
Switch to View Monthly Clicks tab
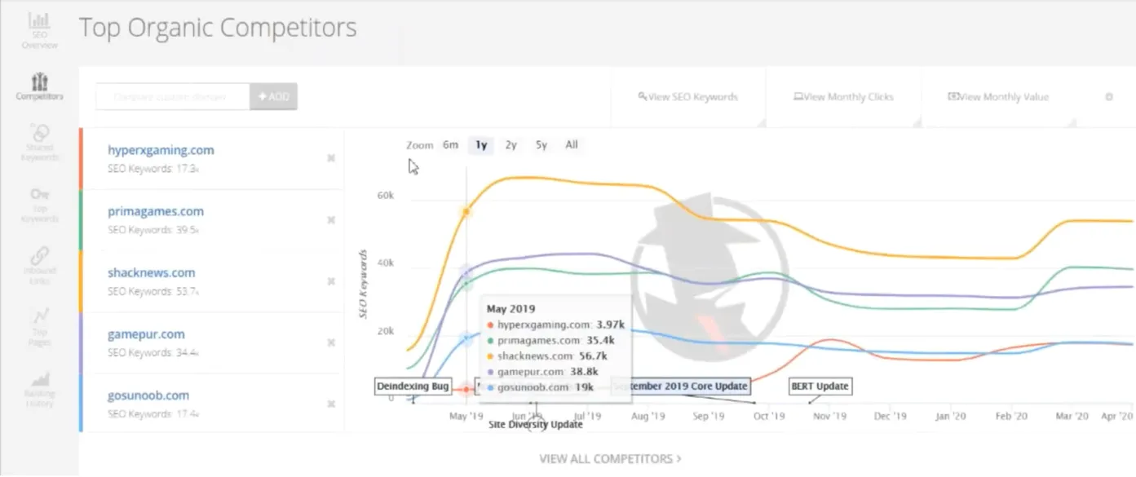[x=844, y=97]
